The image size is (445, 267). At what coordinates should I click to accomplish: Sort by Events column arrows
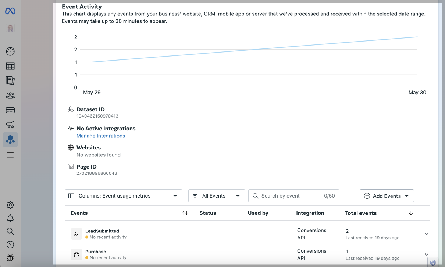point(185,213)
